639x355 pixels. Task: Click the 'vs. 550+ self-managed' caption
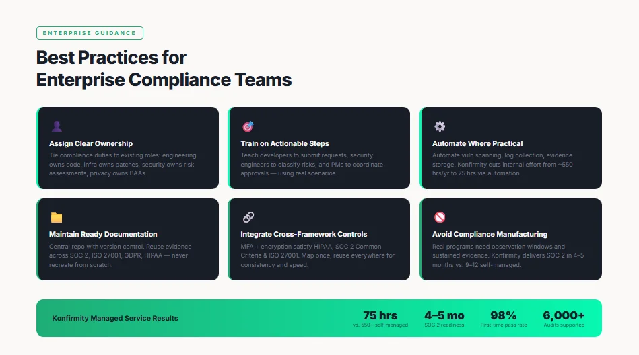[x=380, y=325]
